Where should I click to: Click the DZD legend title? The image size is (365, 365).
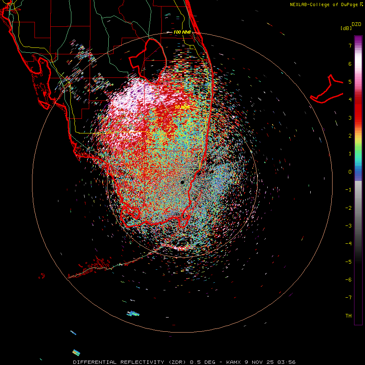(x=356, y=24)
